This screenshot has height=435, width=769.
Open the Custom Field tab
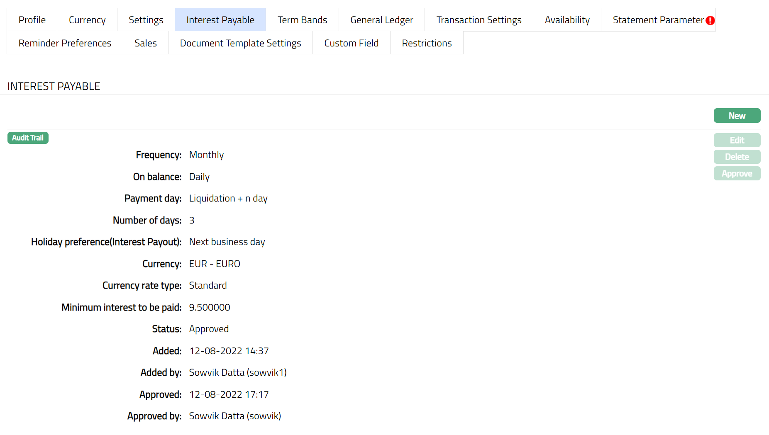click(351, 43)
